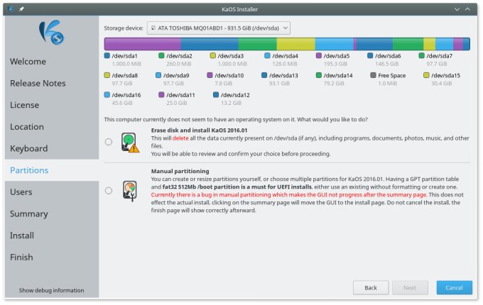Click the 13.2 GiB size text
The image size is (483, 305).
click(231, 103)
